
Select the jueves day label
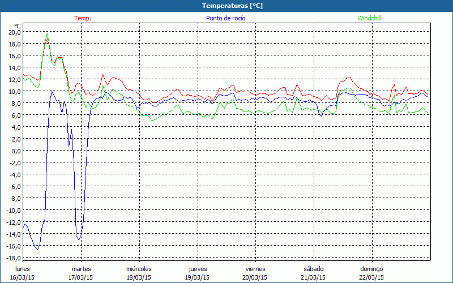[x=198, y=269]
